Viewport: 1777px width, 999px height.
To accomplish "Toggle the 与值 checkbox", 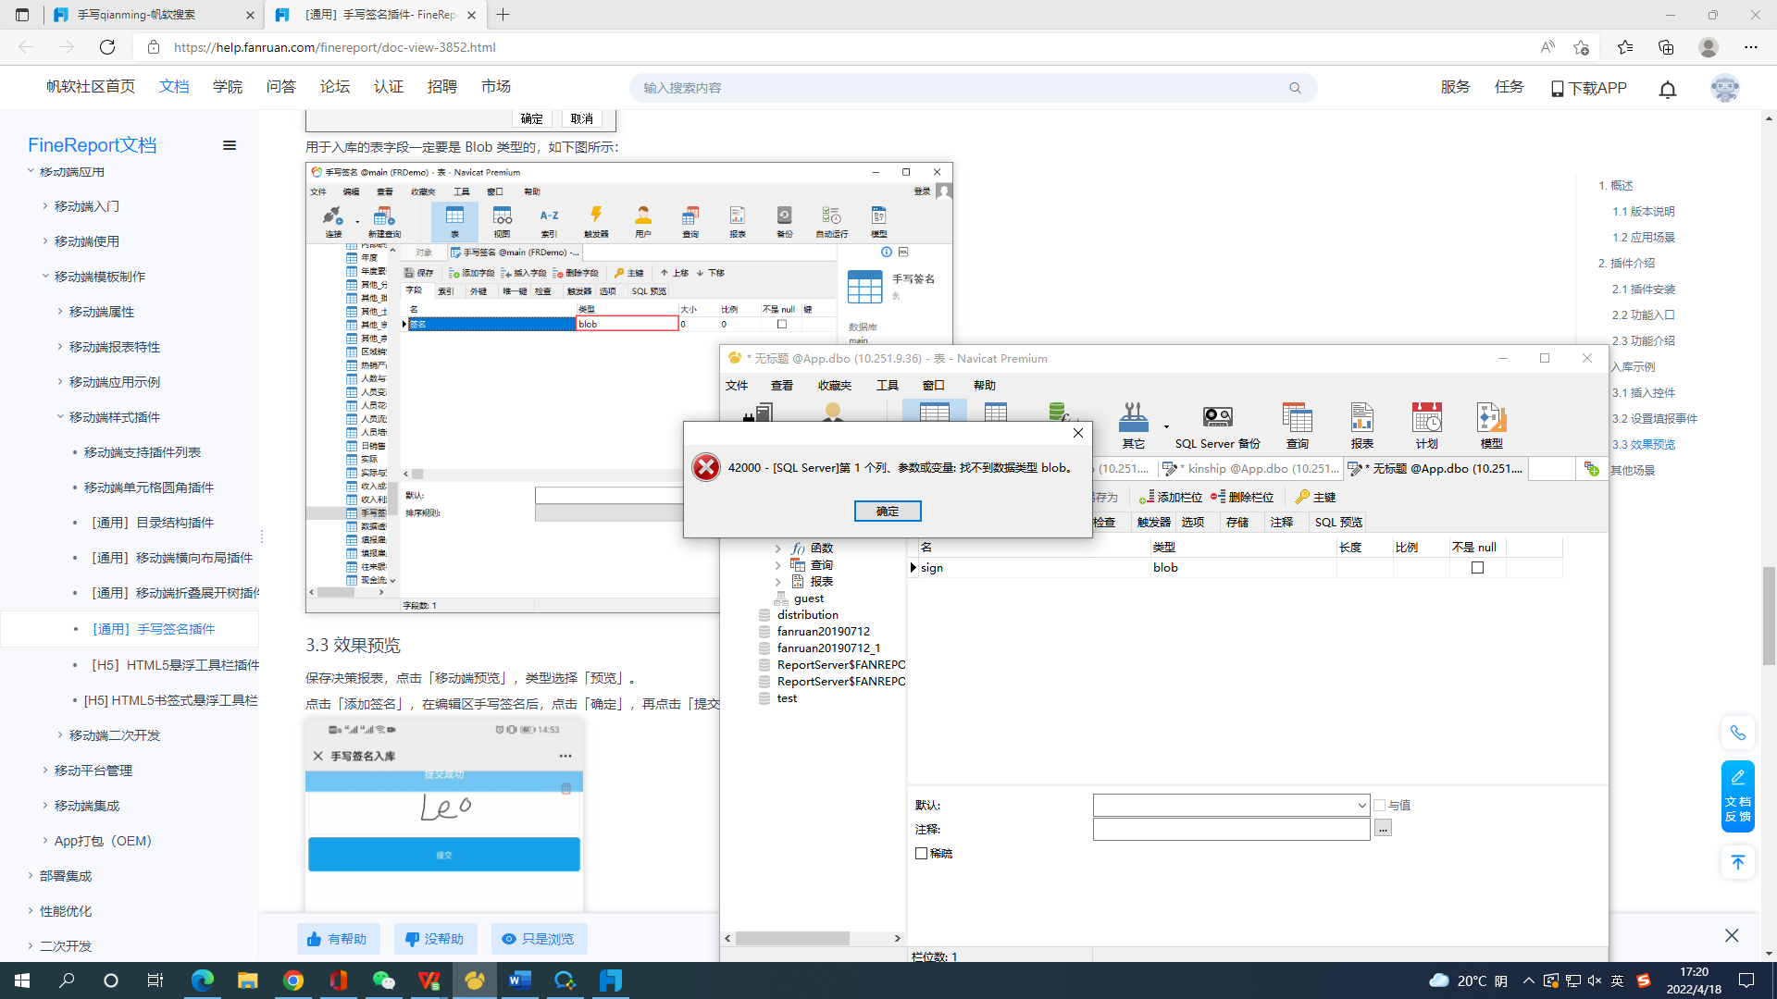I will click(x=1379, y=805).
